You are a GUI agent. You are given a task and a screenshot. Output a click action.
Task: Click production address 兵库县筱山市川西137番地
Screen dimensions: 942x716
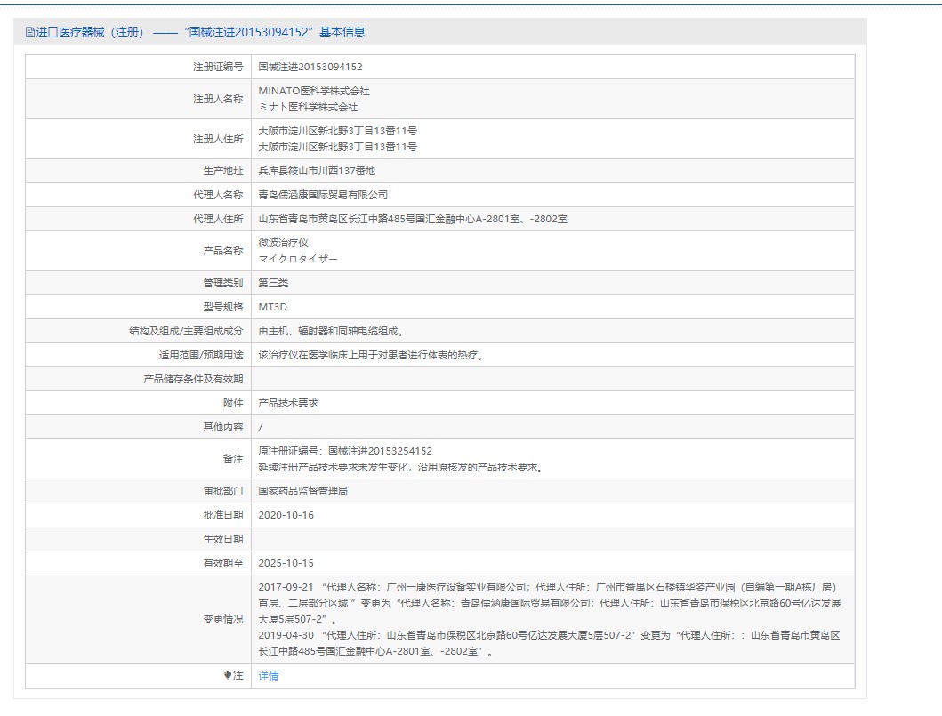pos(317,171)
